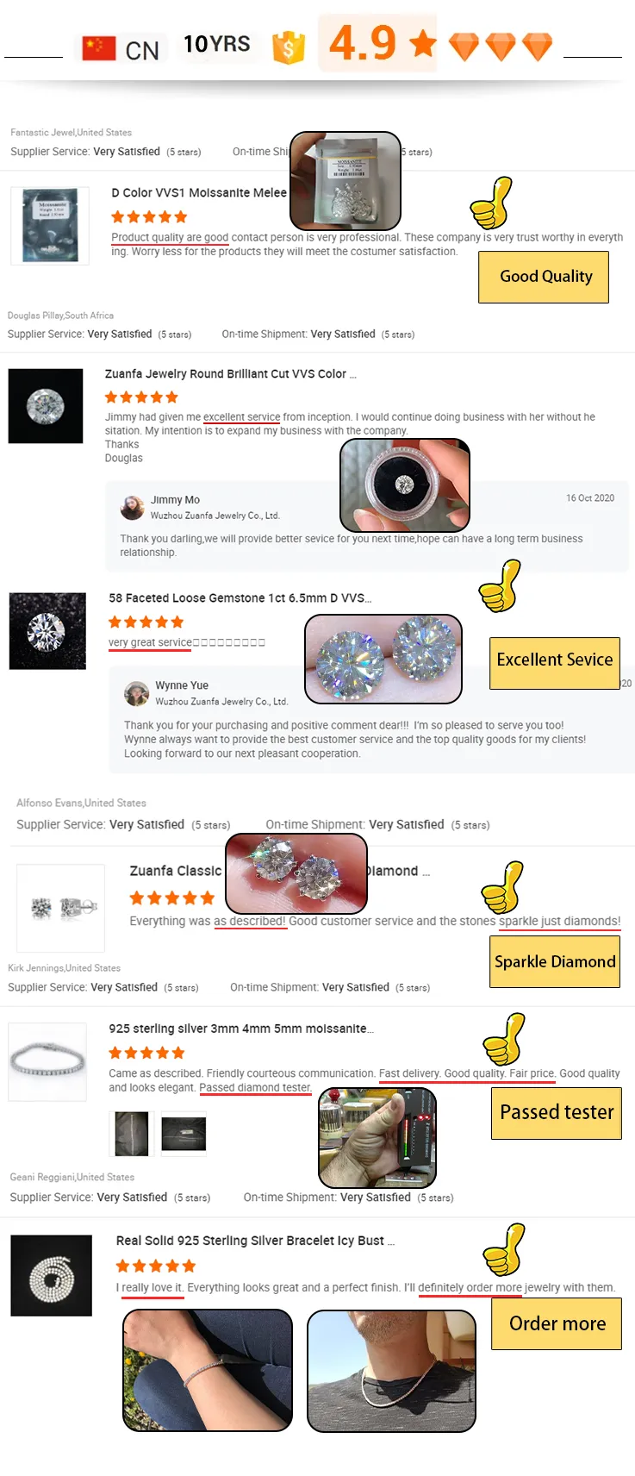Click the thumbs-up above Excellent Sevice
This screenshot has width=635, height=1476.
500,585
